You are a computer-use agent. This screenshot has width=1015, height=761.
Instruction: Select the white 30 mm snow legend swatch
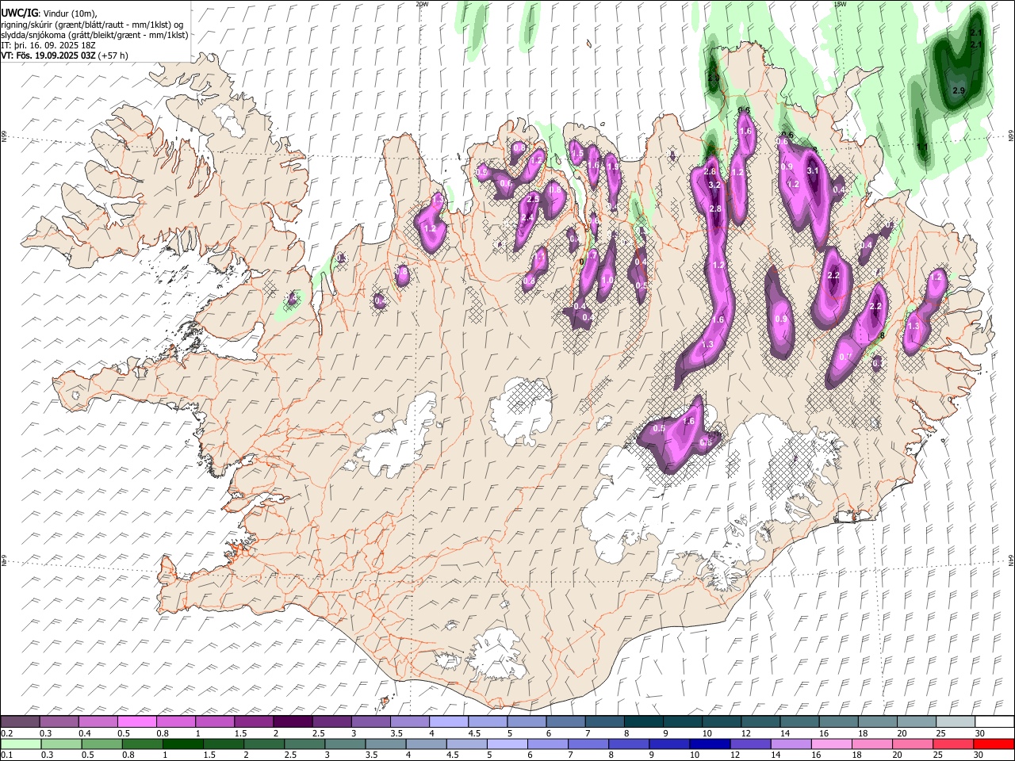point(994,721)
